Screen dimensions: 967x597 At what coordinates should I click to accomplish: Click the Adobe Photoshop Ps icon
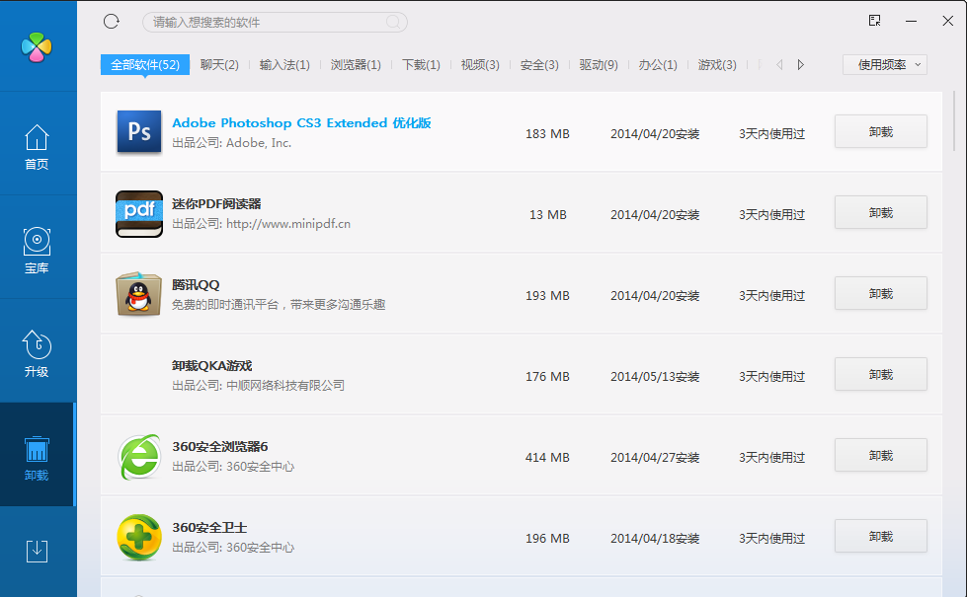click(x=139, y=132)
